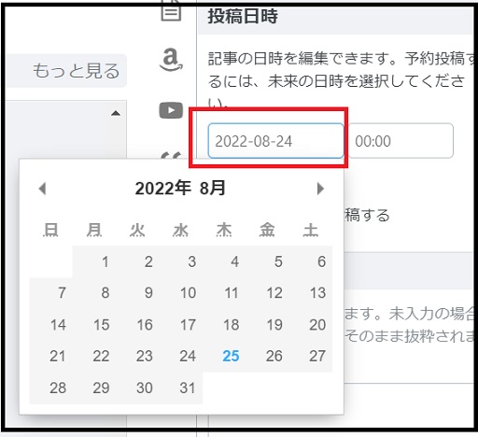Click the 水 weekday column header
Screen dimensions: 478x437
pos(181,231)
